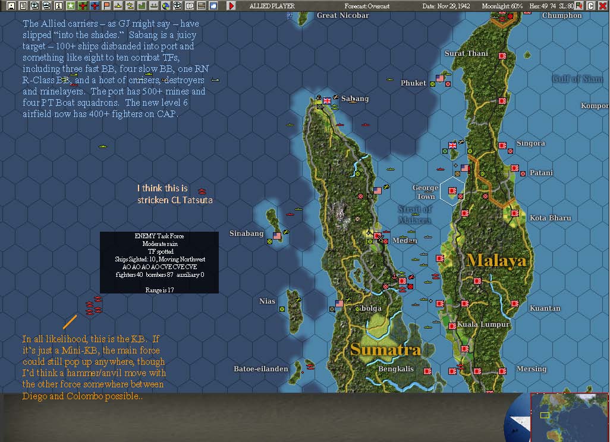This screenshot has height=442, width=610.
Task: Click the information 'i' toolbar icon
Action: click(x=58, y=5)
